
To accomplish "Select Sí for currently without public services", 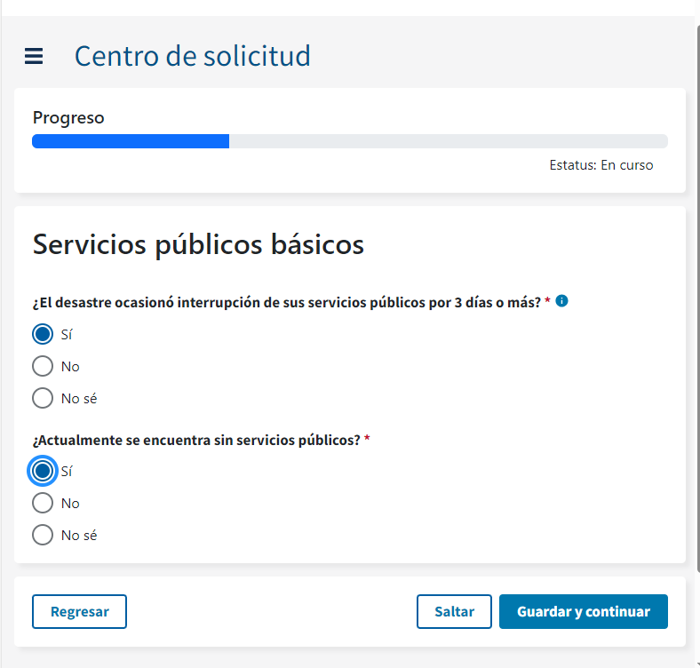I will click(43, 471).
